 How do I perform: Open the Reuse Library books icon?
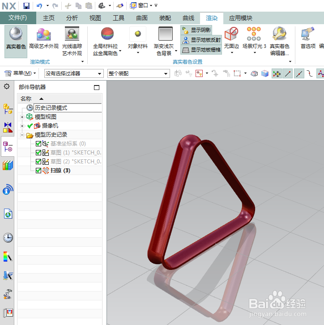coord(8,165)
